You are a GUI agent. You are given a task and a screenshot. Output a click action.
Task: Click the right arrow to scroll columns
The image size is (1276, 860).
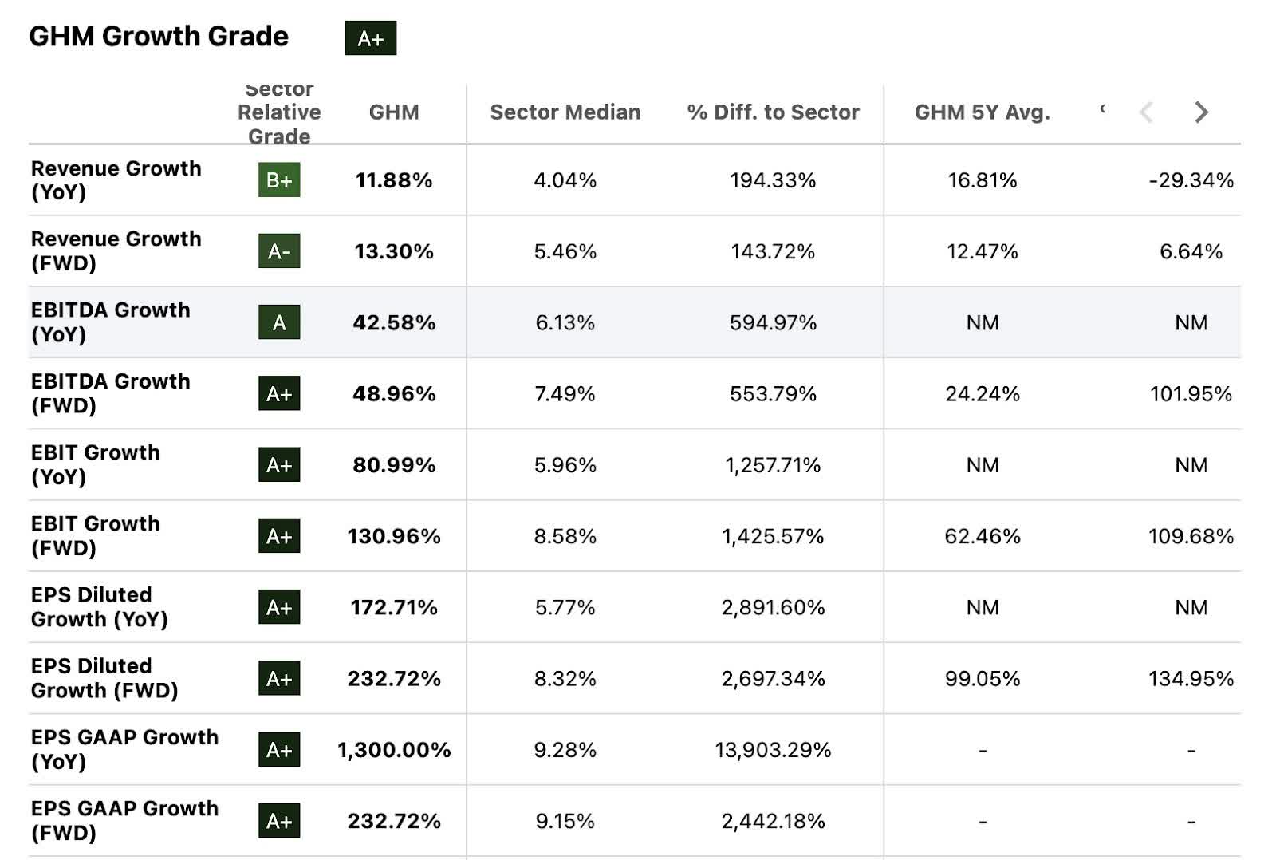(x=1201, y=112)
